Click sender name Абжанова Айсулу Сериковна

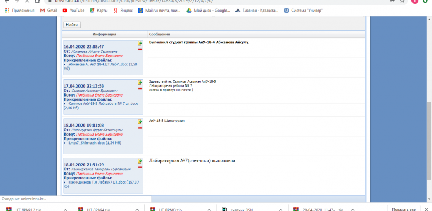click(x=94, y=51)
